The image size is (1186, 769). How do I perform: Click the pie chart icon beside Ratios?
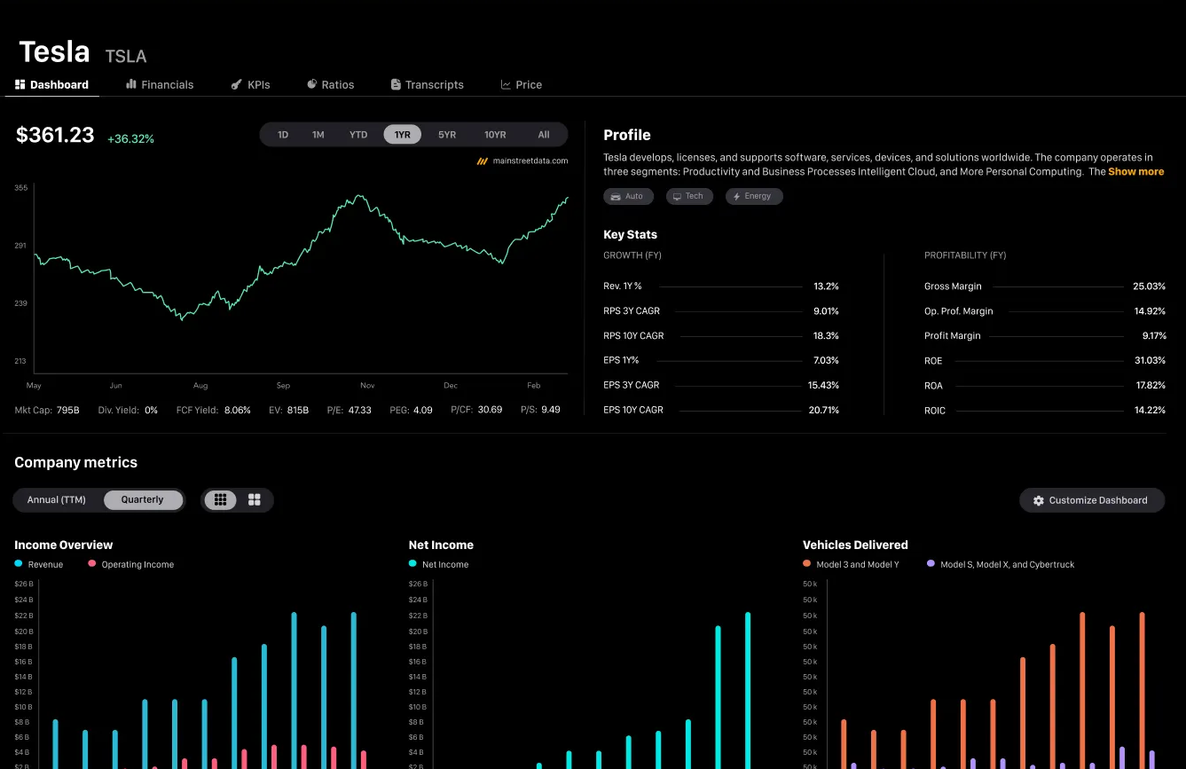point(312,84)
